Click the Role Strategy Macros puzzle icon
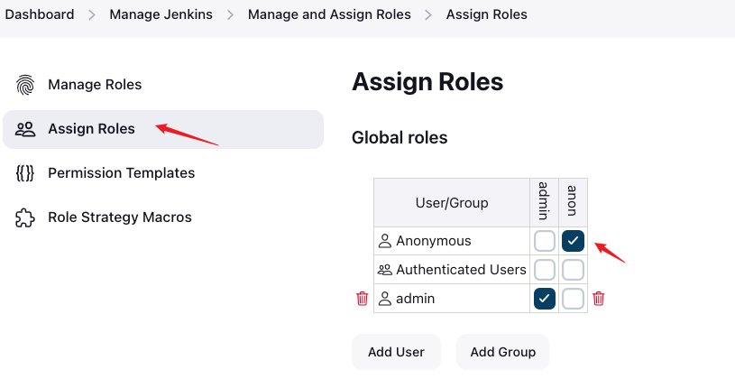The width and height of the screenshot is (735, 379). click(x=25, y=217)
